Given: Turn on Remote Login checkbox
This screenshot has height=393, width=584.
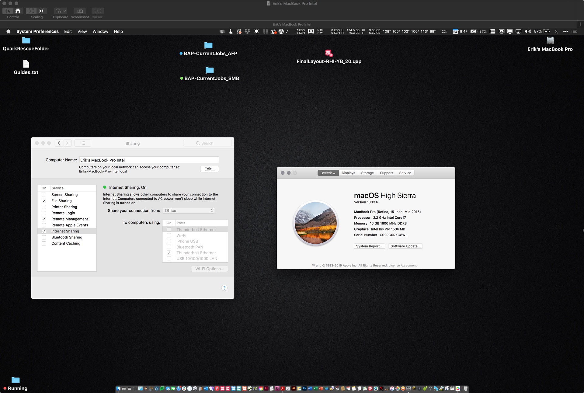Looking at the screenshot, I should click(x=44, y=213).
